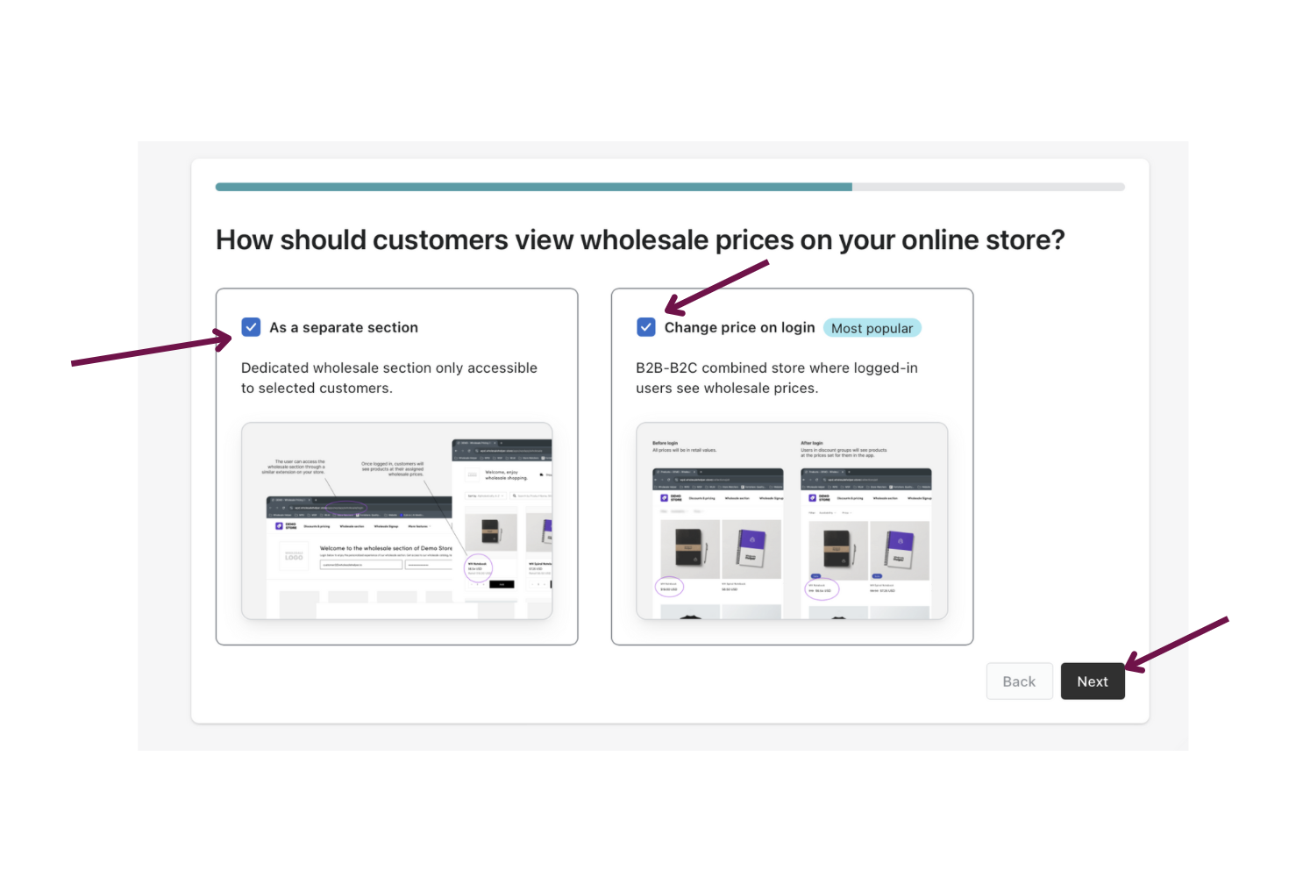Click circled retail price under "Before login"
1303x870 pixels.
pos(669,587)
